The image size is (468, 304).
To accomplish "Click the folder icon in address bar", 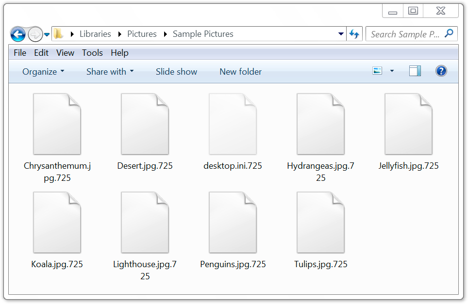I will click(58, 33).
